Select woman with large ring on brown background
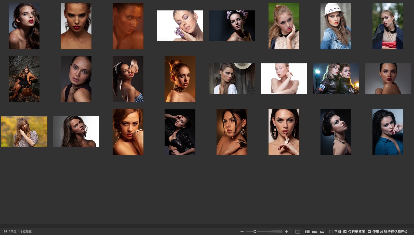 232,132
